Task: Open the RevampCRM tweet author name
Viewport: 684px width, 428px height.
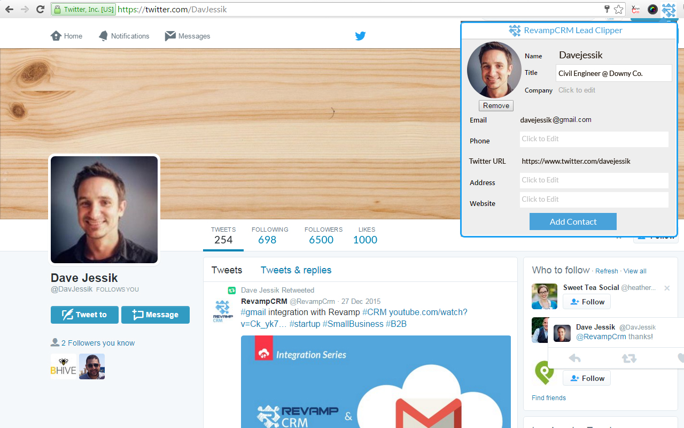Action: 264,301
